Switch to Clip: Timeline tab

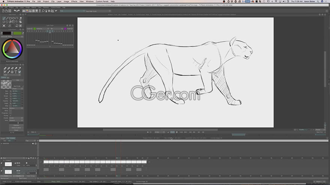[x=11, y=138]
